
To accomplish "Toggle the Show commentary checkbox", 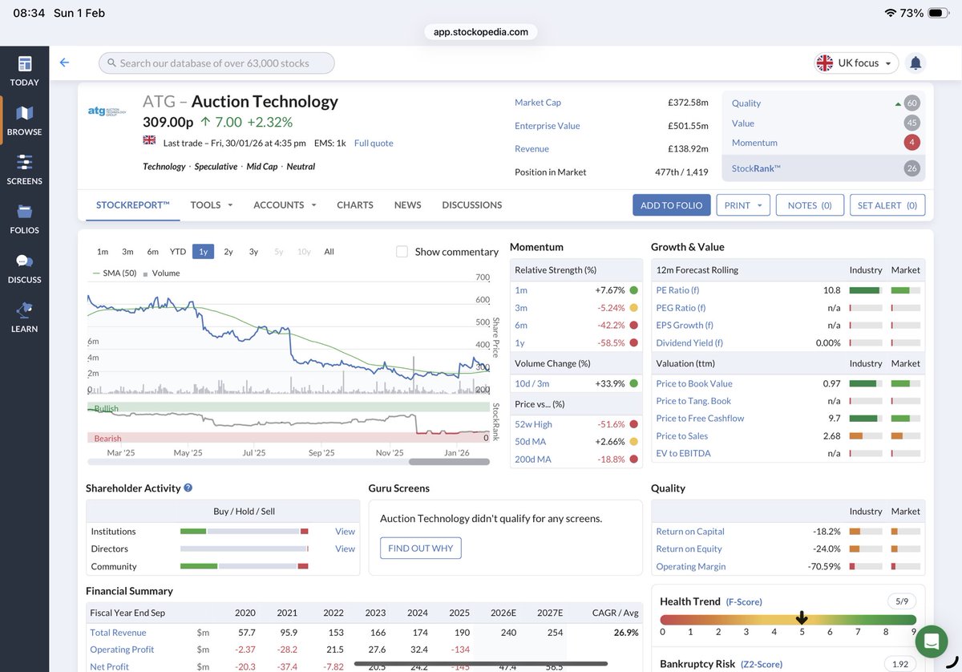I will [x=402, y=251].
